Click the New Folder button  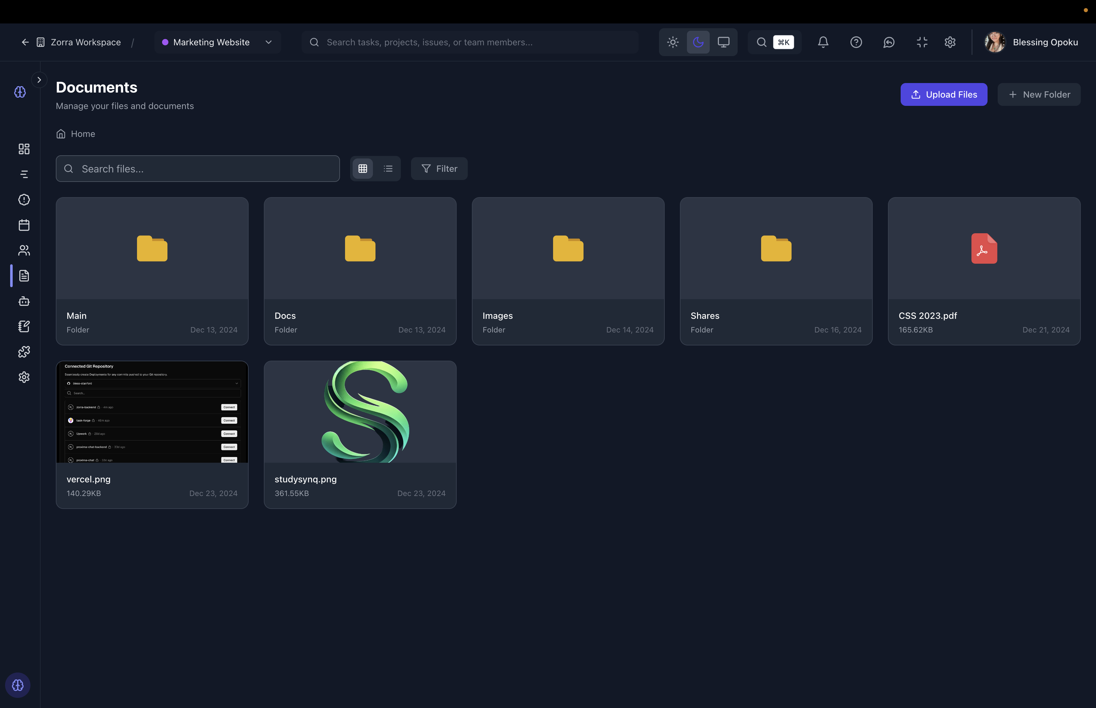pyautogui.click(x=1039, y=94)
